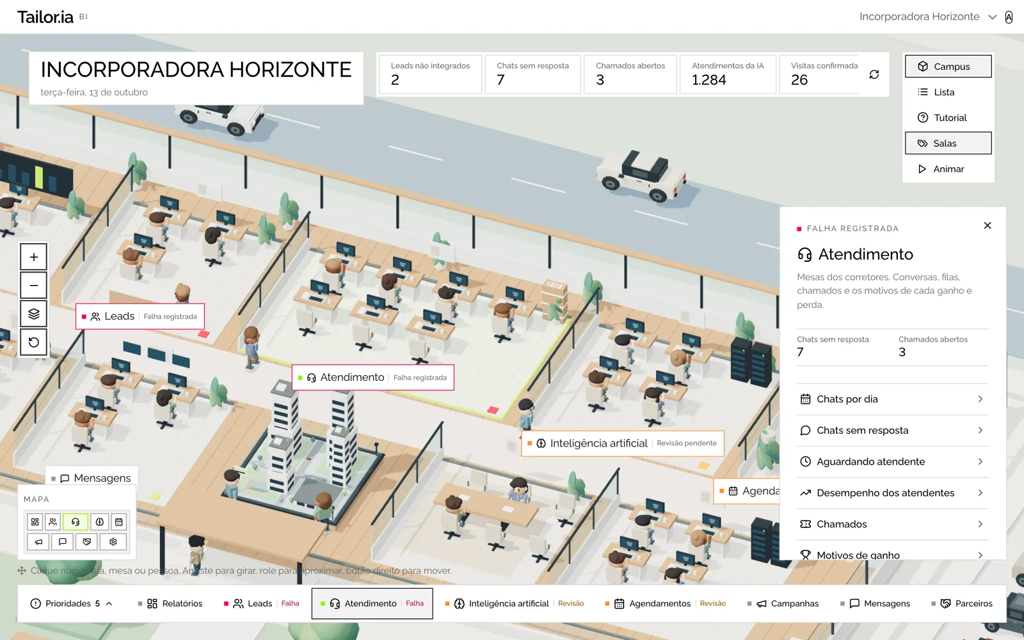The image size is (1024, 640).
Task: Click the Inteligência artificial map label
Action: pos(623,444)
